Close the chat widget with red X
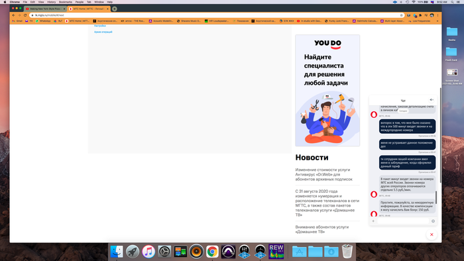The width and height of the screenshot is (464, 261). (x=432, y=235)
